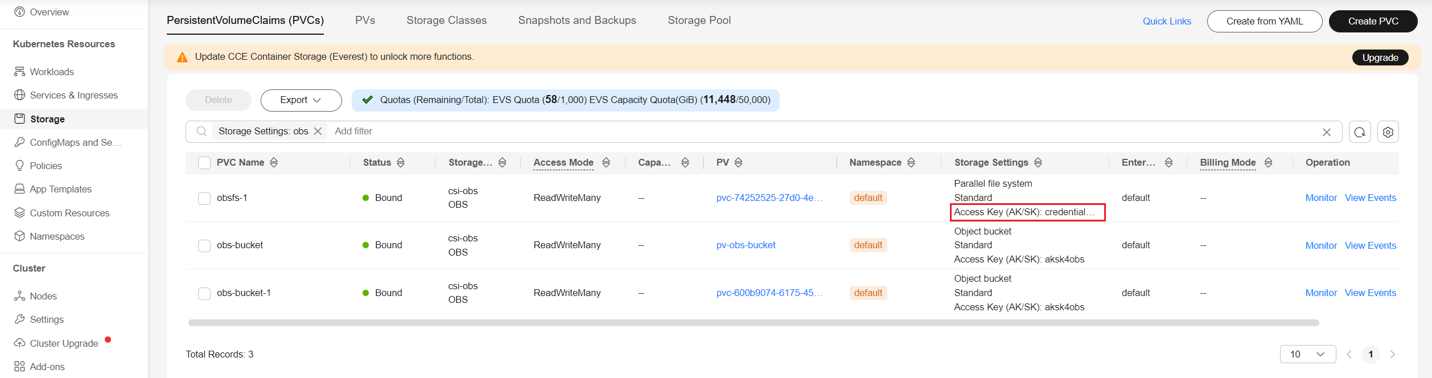Open the pvc-74252525-27d0-4e PV link
The image size is (1432, 378).
[x=770, y=198]
